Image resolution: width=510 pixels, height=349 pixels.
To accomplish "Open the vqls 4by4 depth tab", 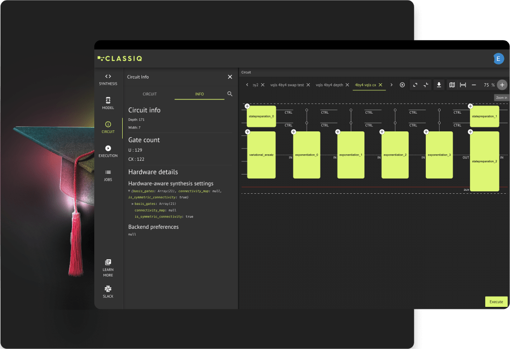I will [x=330, y=85].
